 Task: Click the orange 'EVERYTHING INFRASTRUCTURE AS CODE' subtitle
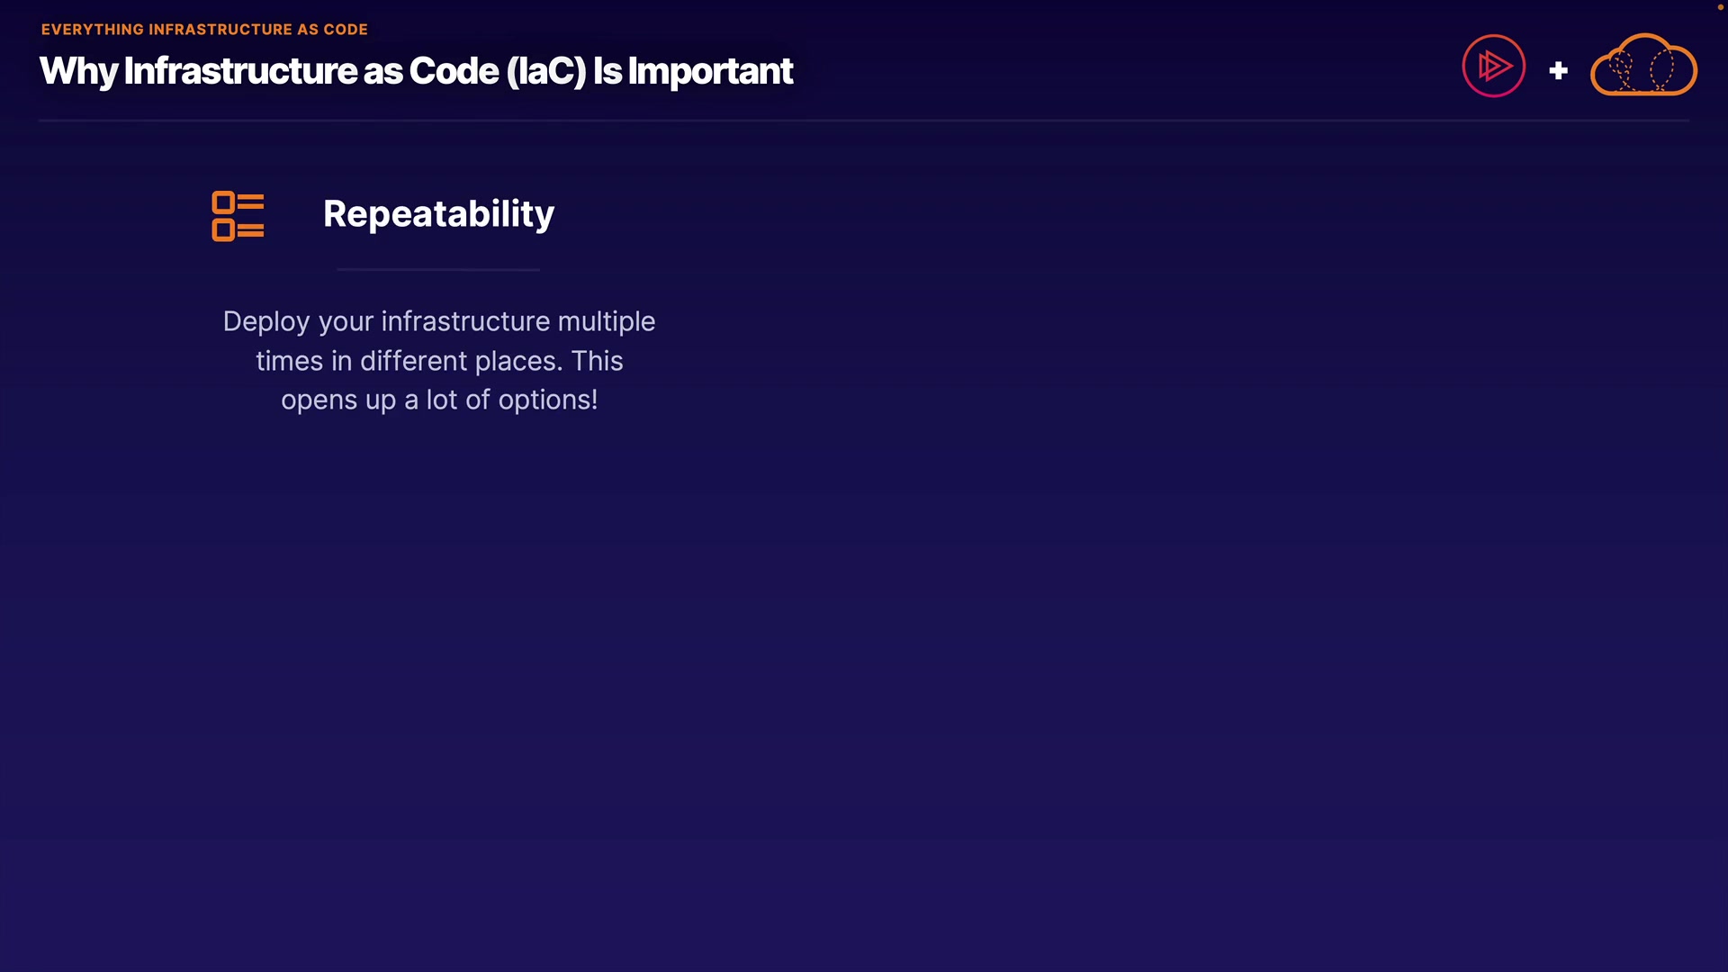pyautogui.click(x=204, y=30)
